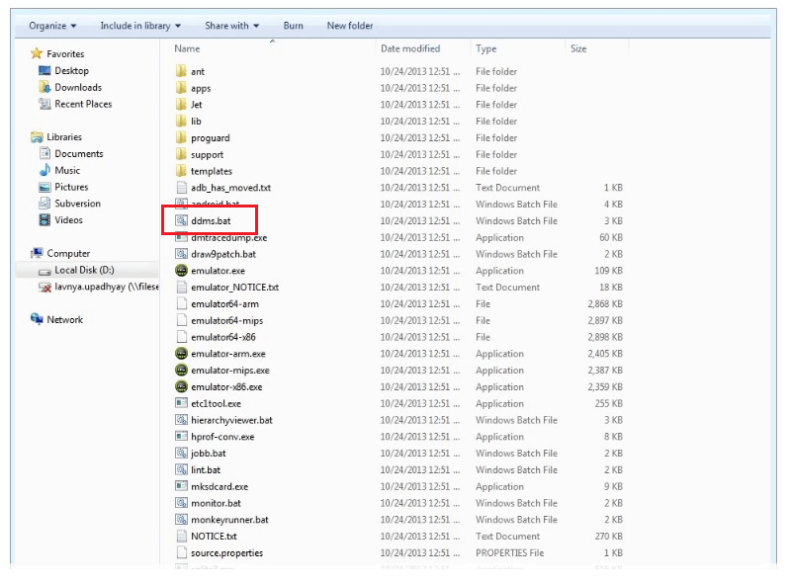Select the Pictures library icon
The height and width of the screenshot is (584, 791).
point(44,187)
